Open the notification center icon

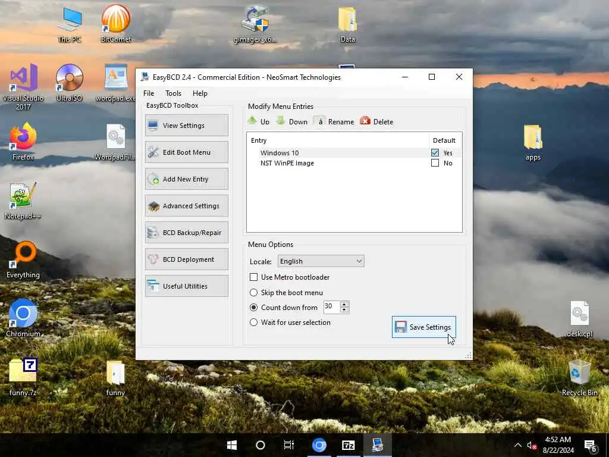(591, 445)
